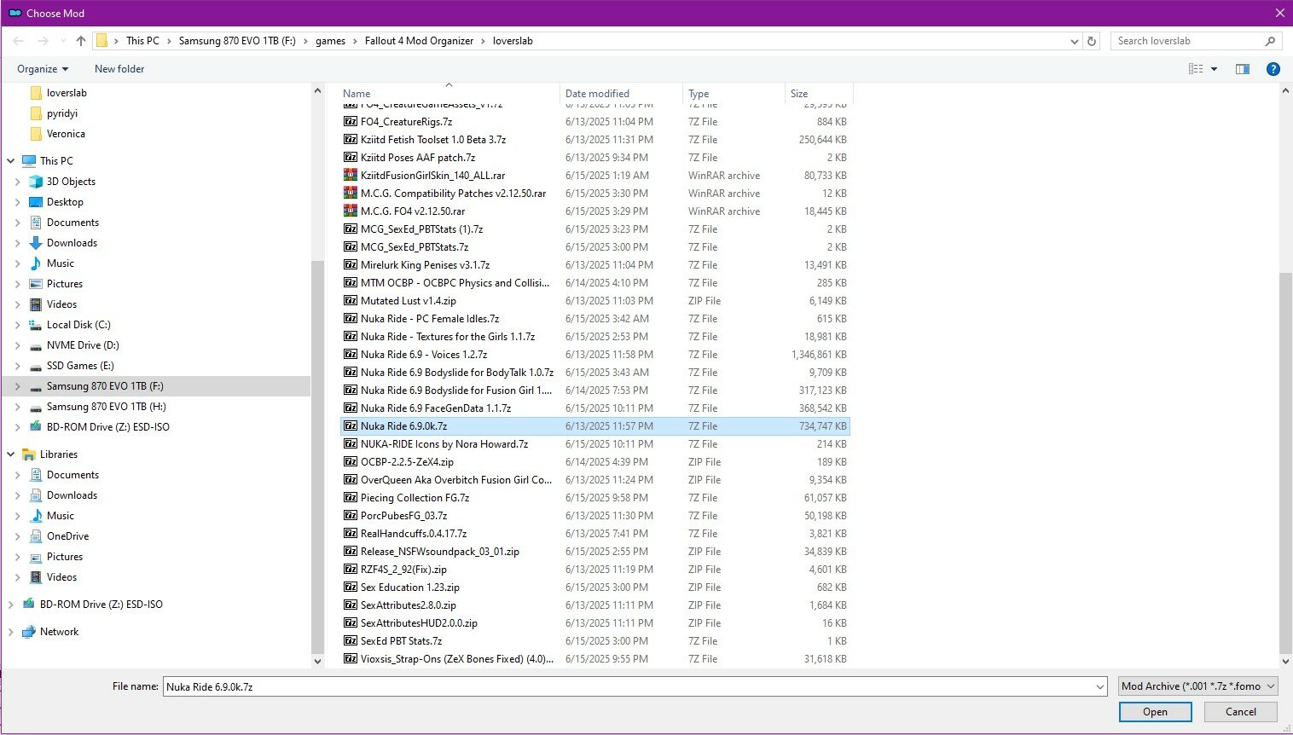Click the Refresh button in address bar
Screen dimensions: 1293x735
pos(1092,41)
